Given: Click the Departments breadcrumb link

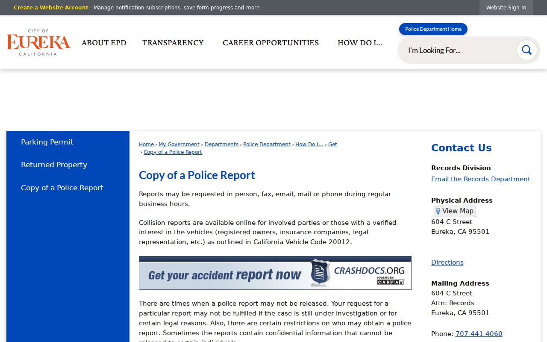Looking at the screenshot, I should click(x=221, y=144).
